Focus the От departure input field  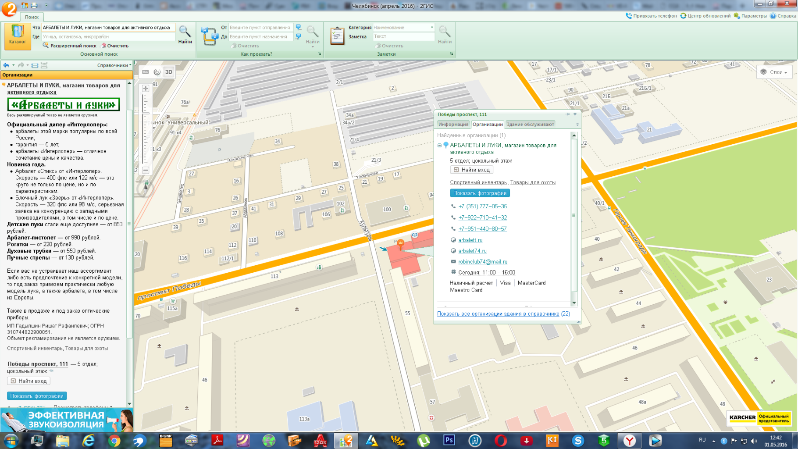(261, 27)
